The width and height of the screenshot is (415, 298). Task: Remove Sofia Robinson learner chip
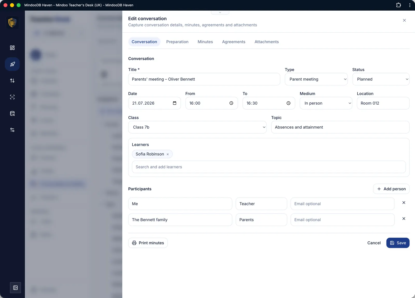(168, 154)
